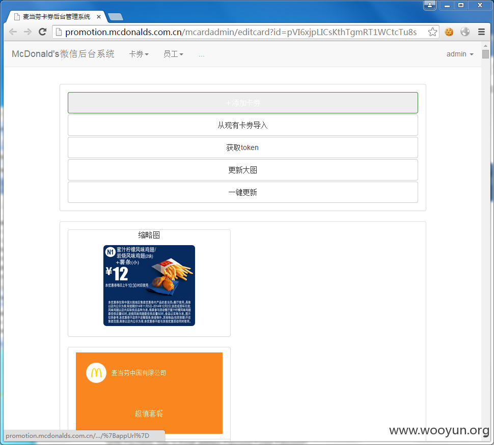Viewport: 494px width, 445px height.
Task: Open the McDonald's微信后台系统 home link
Action: (63, 54)
